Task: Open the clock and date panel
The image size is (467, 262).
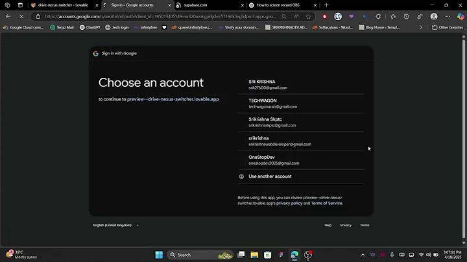Action: click(x=452, y=255)
